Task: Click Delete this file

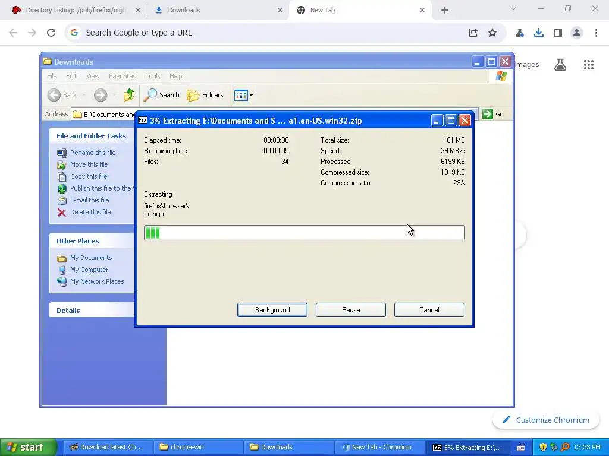Action: tap(90, 212)
